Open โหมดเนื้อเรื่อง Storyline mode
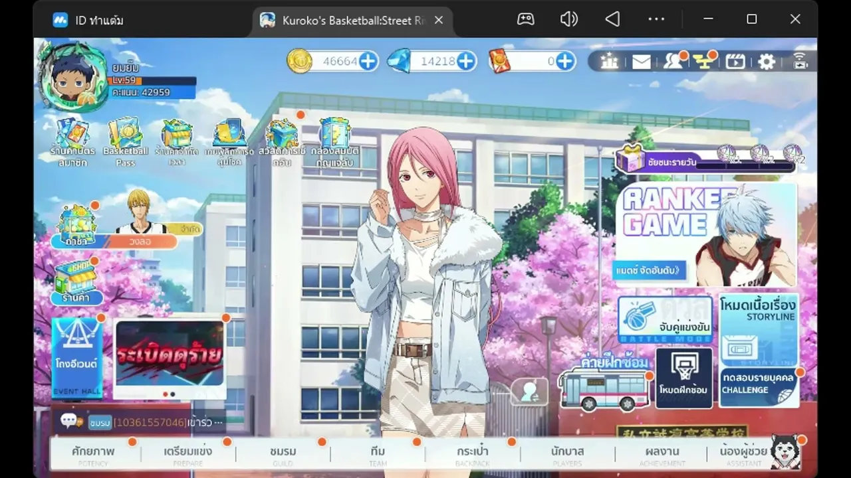This screenshot has height=478, width=851. click(758, 329)
